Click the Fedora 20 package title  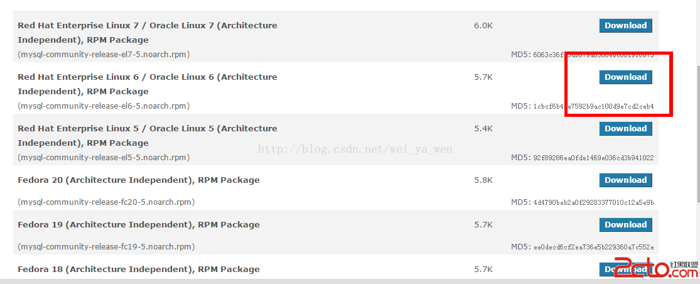(138, 180)
